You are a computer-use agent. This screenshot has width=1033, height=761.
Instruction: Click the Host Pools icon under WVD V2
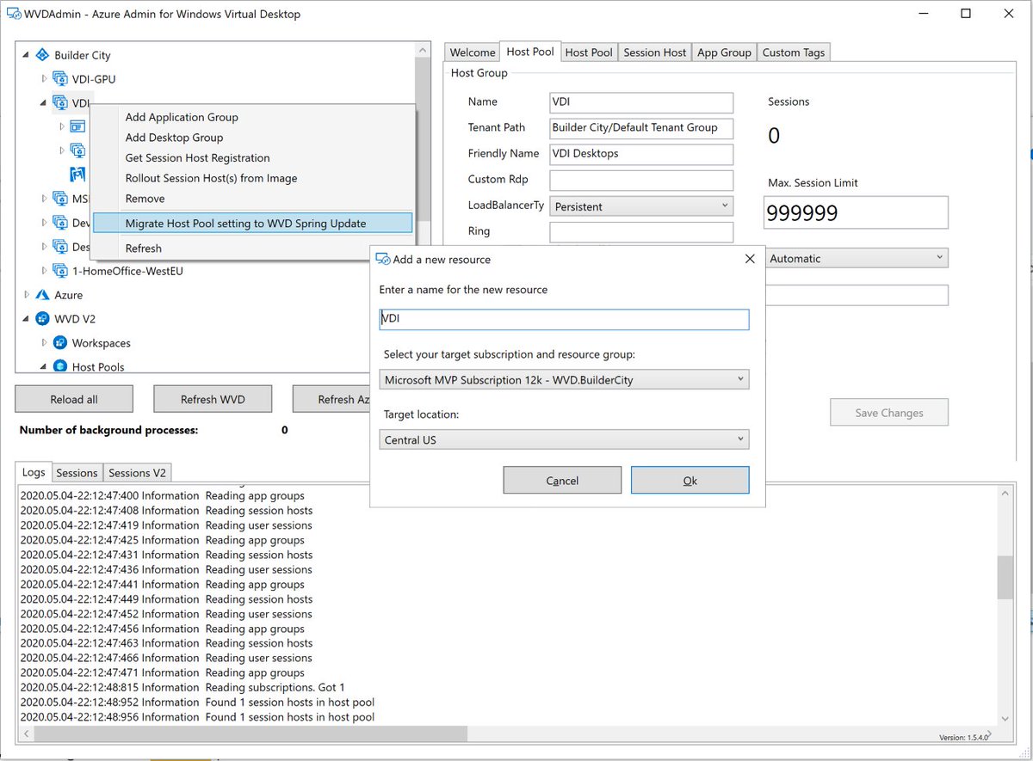click(61, 365)
